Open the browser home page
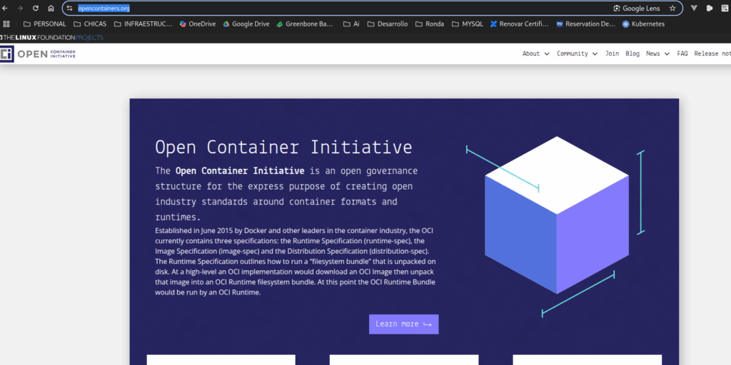Image resolution: width=731 pixels, height=365 pixels. tap(51, 9)
